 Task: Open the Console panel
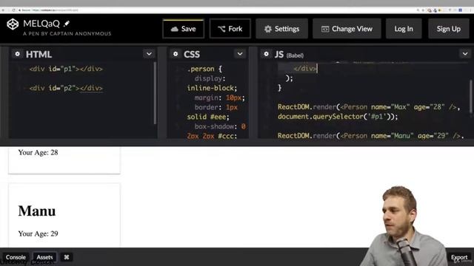(x=16, y=257)
